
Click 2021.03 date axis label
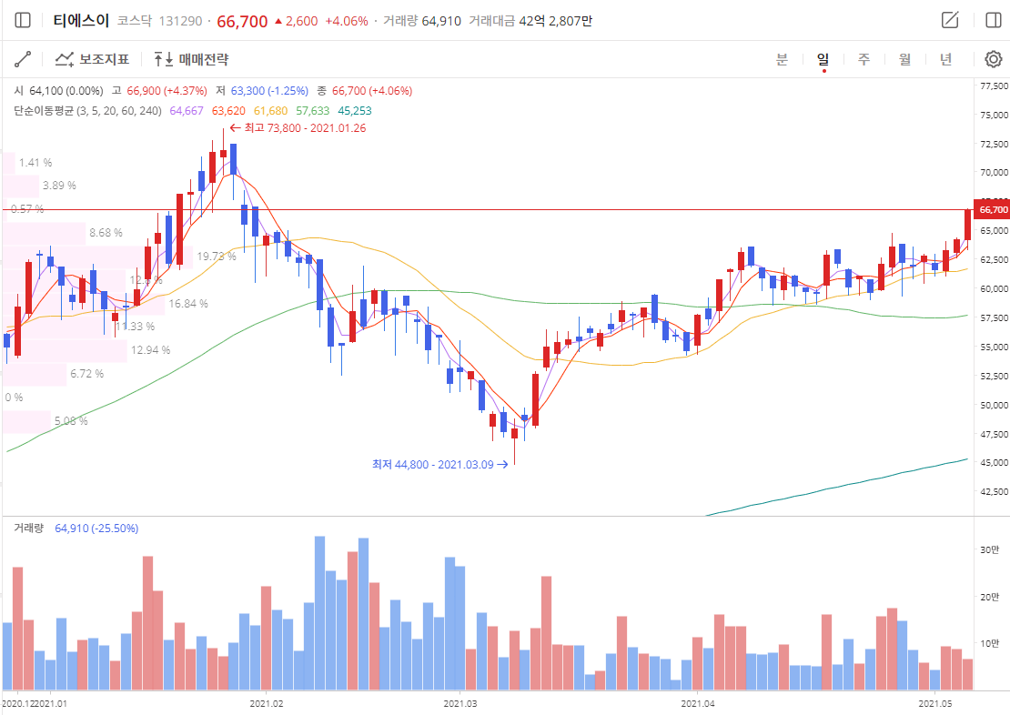(x=460, y=703)
